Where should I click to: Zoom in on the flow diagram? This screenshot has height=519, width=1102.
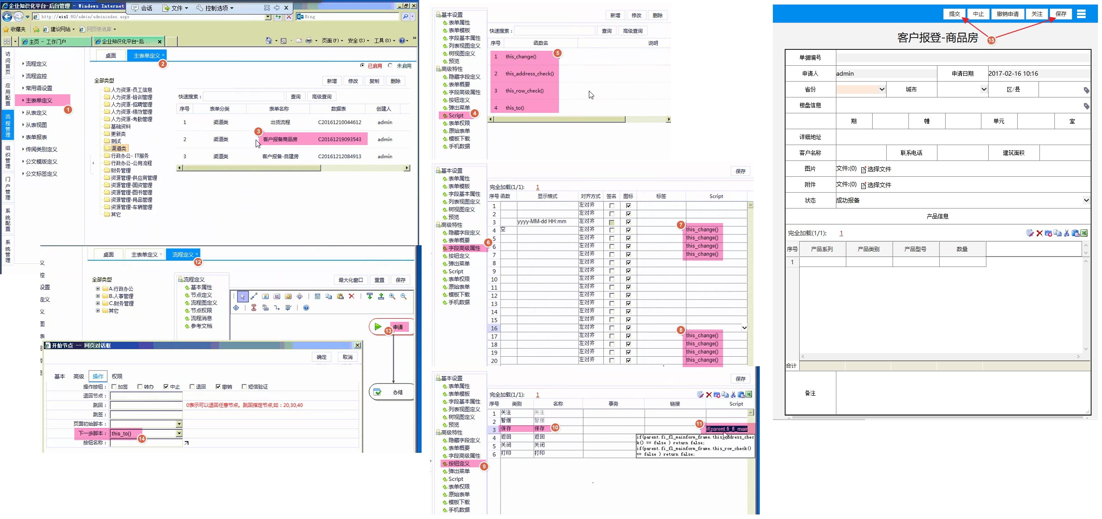click(392, 296)
